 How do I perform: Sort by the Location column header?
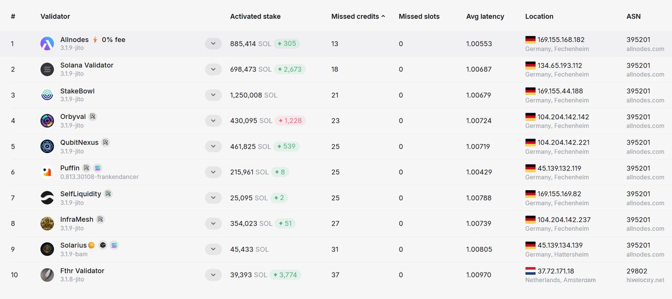pyautogui.click(x=539, y=16)
